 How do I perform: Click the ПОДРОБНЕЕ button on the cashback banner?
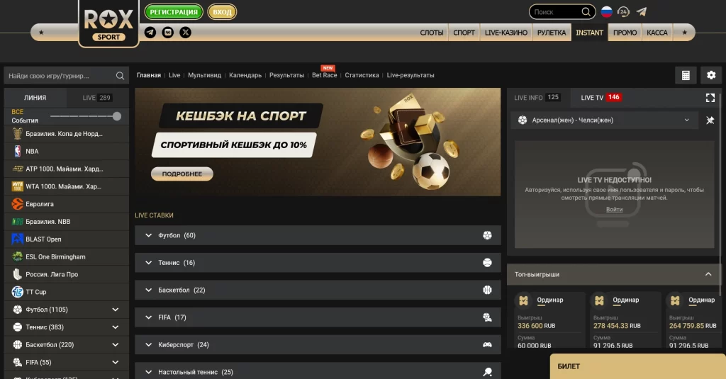coord(182,174)
